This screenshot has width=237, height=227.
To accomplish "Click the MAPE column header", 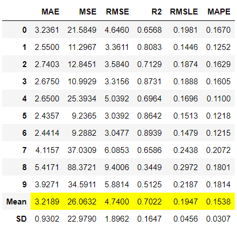I will [x=219, y=12].
